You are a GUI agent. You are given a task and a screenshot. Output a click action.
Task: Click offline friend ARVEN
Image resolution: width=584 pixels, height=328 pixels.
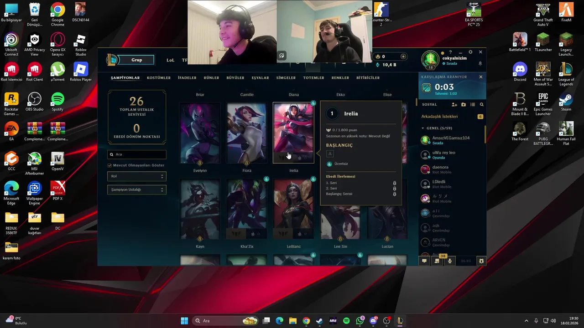coord(452,242)
